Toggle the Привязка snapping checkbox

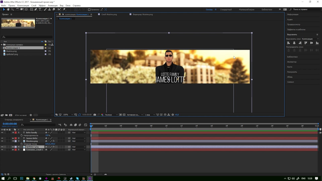coord(89,10)
